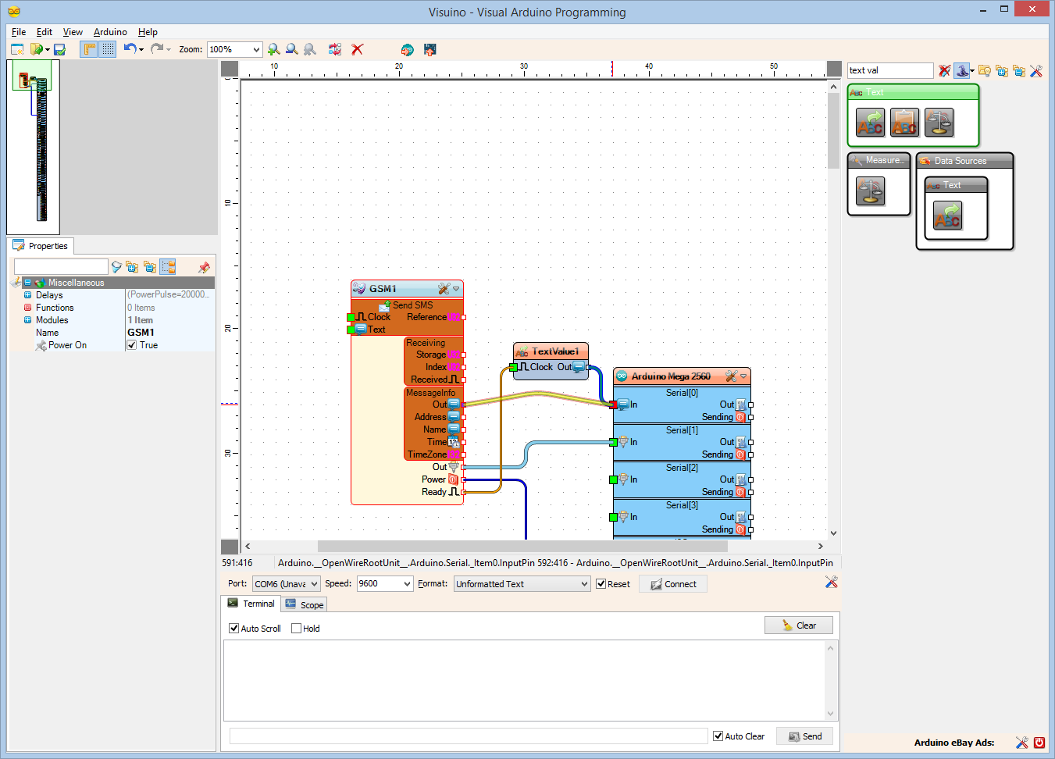Click the Arduino upload/compile icon
This screenshot has width=1055, height=759.
pyautogui.click(x=407, y=49)
